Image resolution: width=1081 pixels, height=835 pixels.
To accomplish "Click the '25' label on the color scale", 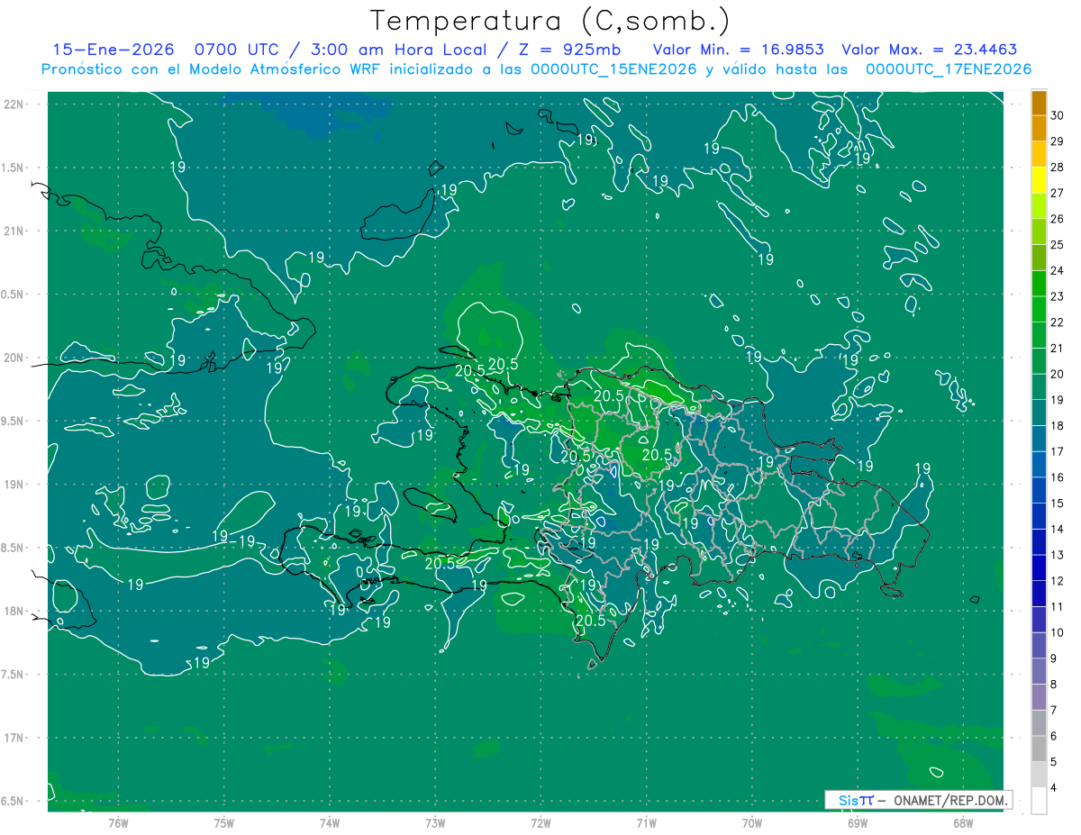I will pyautogui.click(x=1058, y=244).
